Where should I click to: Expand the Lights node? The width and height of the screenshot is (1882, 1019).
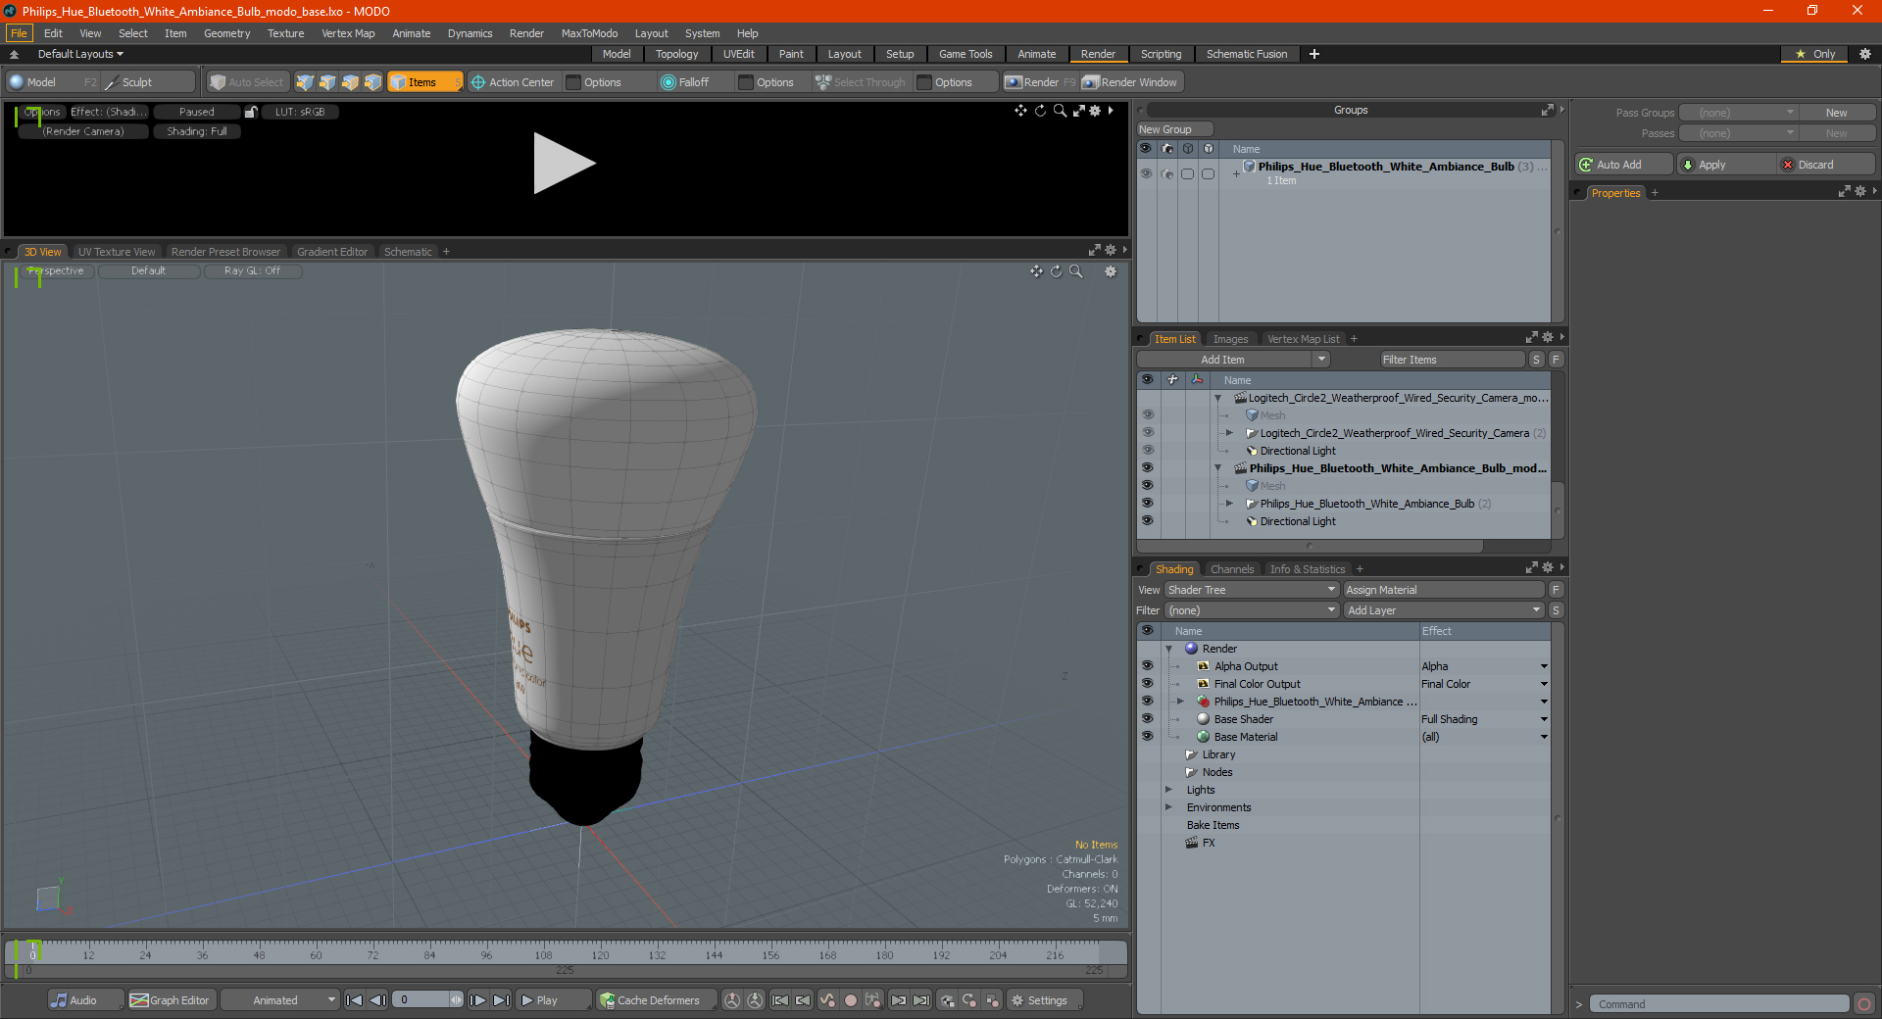point(1168,790)
